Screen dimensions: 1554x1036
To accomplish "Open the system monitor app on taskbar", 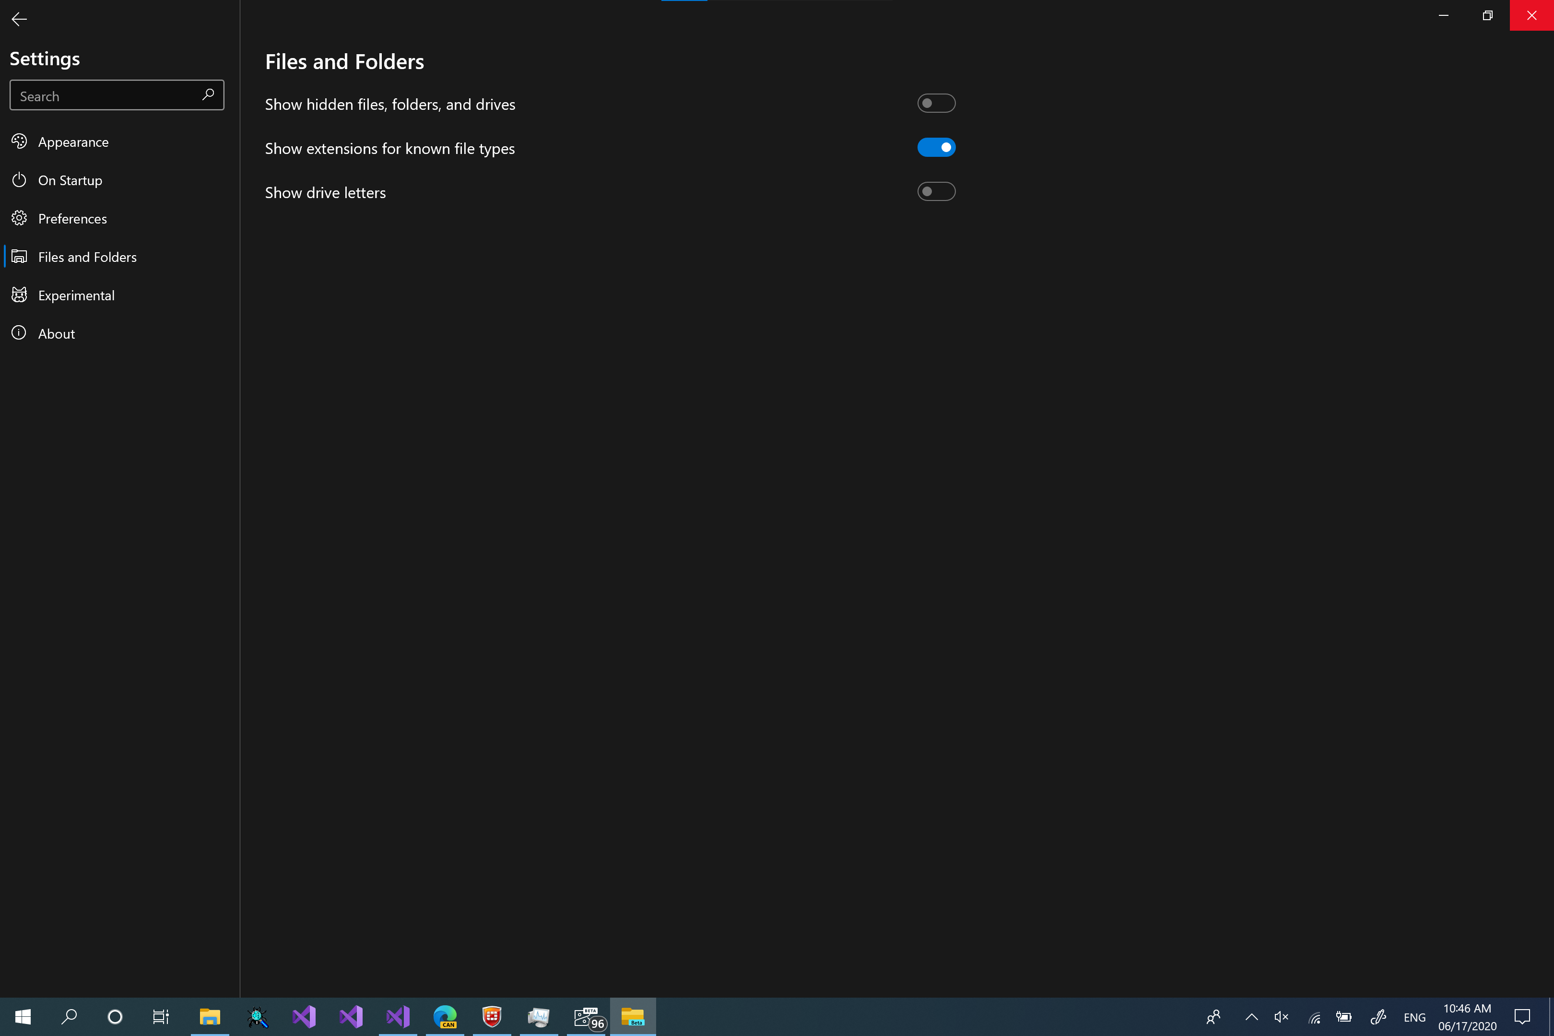I will point(539,1017).
